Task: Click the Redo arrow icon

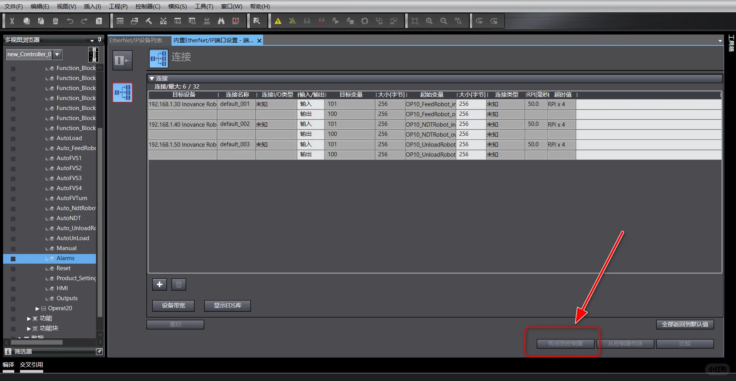Action: point(84,21)
